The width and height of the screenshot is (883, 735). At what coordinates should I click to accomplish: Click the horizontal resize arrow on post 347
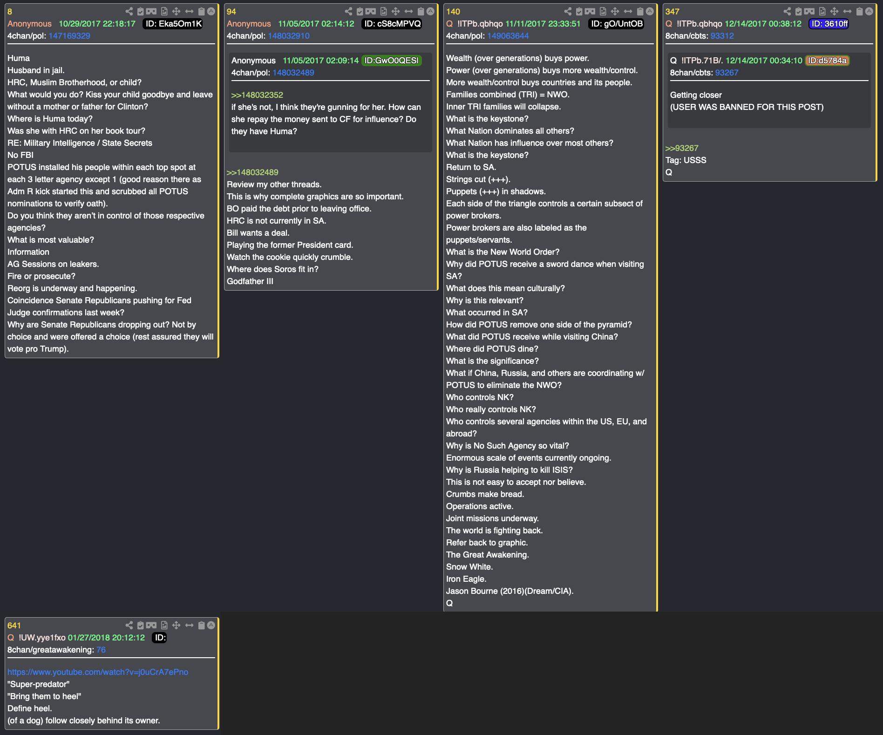click(x=847, y=11)
